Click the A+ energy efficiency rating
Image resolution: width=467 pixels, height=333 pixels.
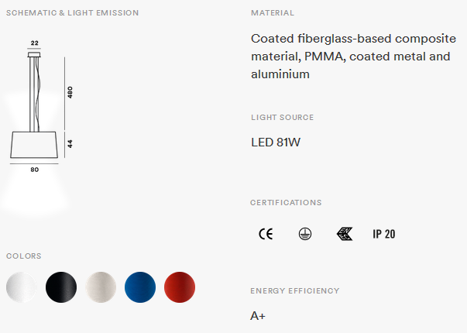tap(258, 316)
